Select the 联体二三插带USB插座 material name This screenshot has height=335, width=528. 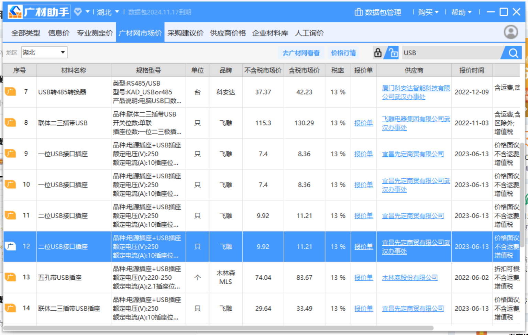click(69, 309)
